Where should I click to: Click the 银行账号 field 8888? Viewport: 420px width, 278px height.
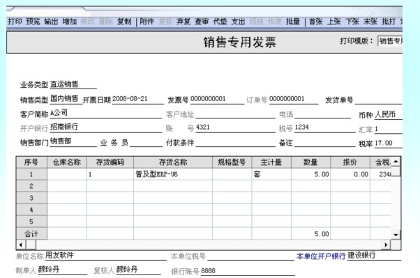point(248,271)
